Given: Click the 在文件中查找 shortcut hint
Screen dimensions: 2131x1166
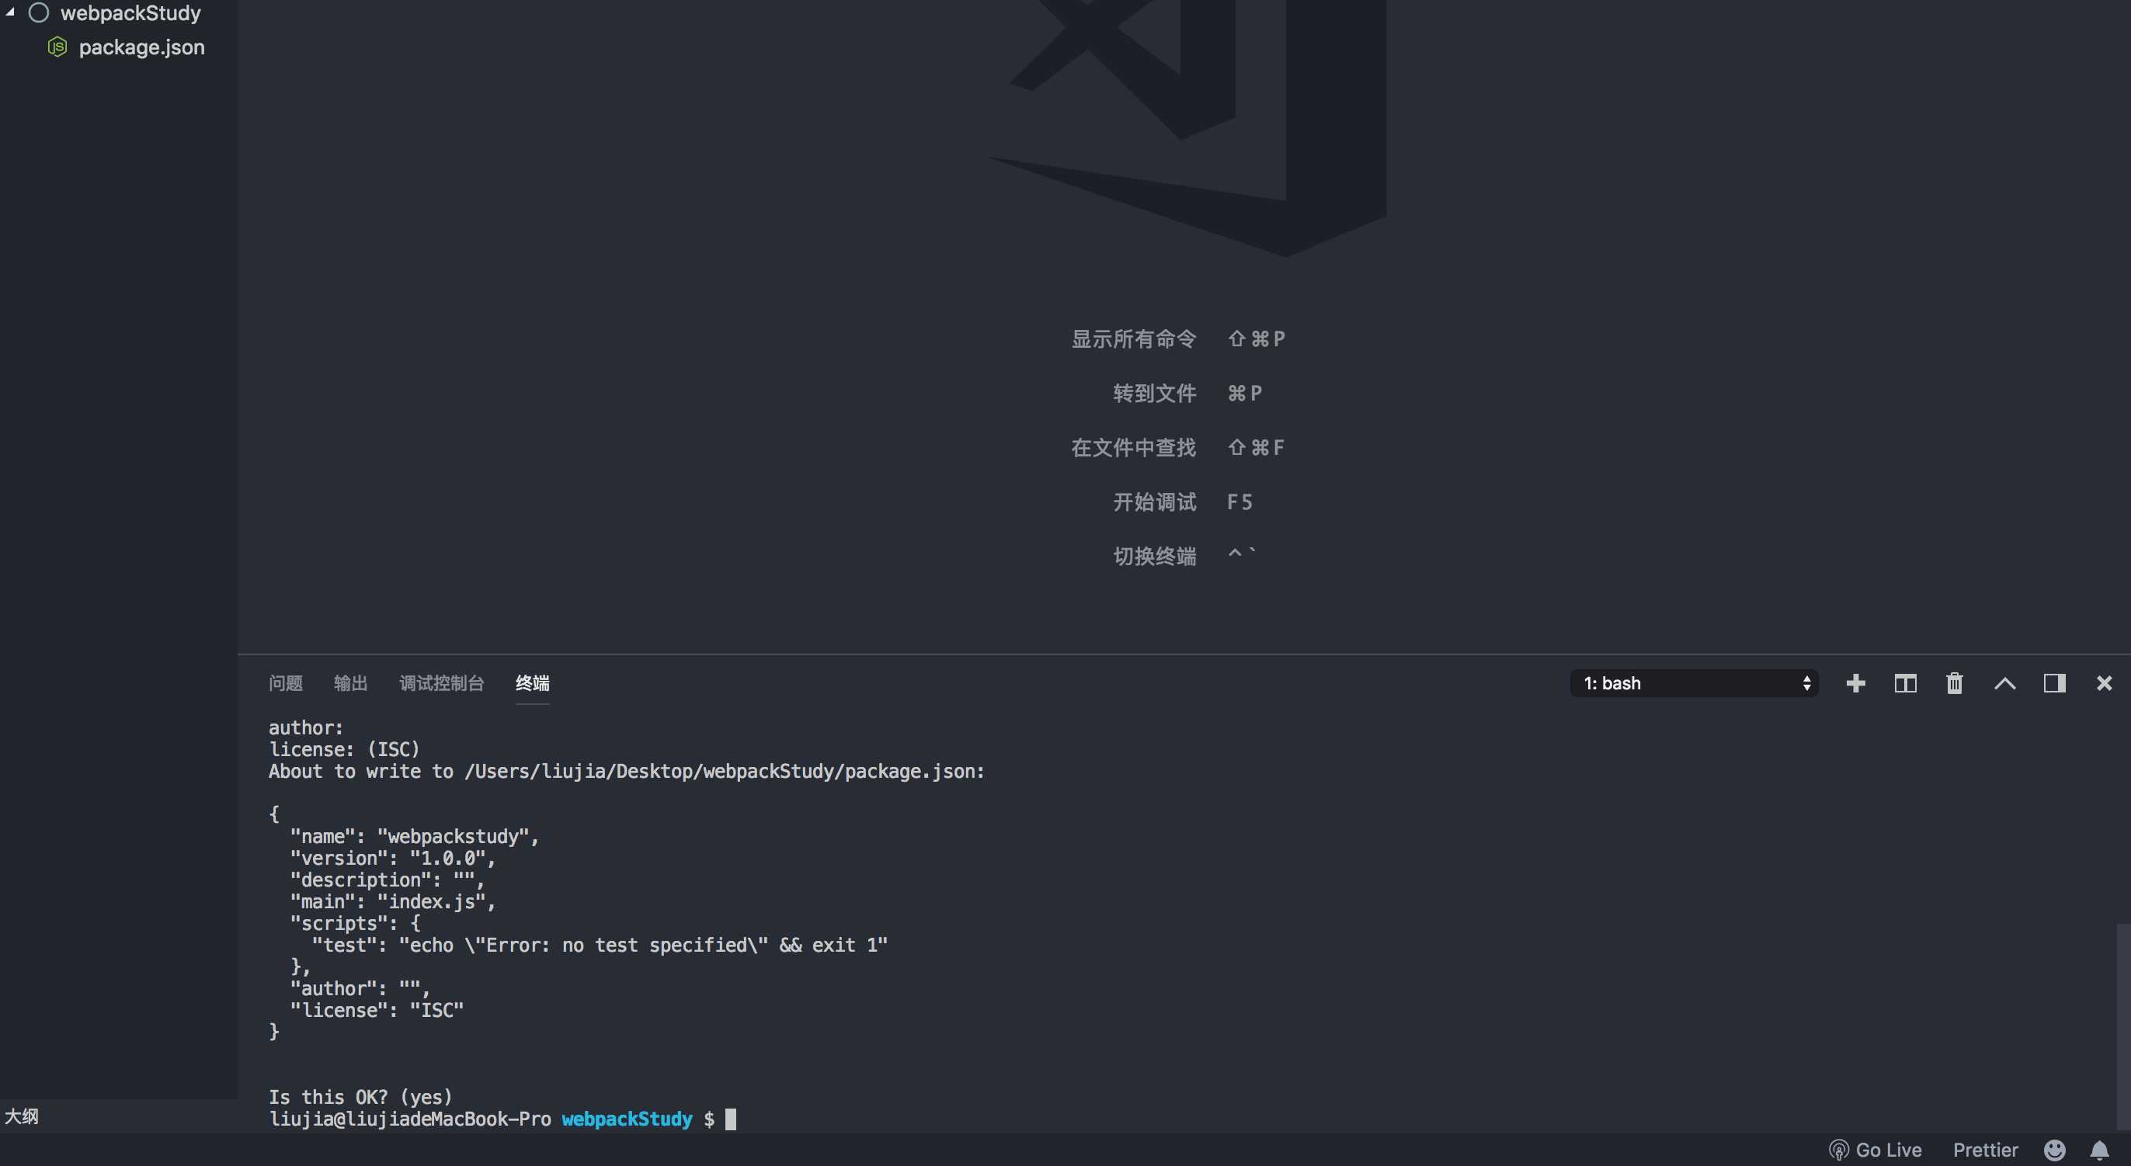Looking at the screenshot, I should [1133, 447].
